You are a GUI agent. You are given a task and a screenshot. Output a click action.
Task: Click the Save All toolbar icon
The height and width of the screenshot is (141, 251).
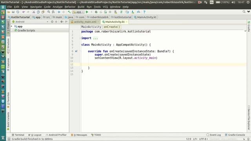(13, 12)
